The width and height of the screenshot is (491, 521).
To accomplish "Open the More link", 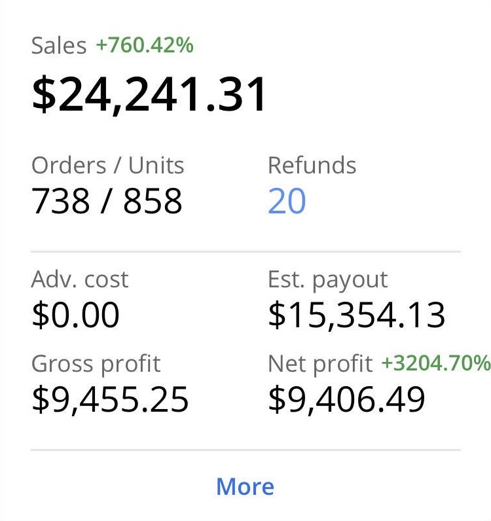I will coord(245,486).
